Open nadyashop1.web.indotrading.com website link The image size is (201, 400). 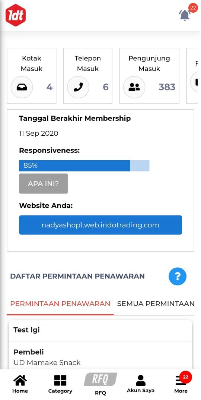coord(100,225)
